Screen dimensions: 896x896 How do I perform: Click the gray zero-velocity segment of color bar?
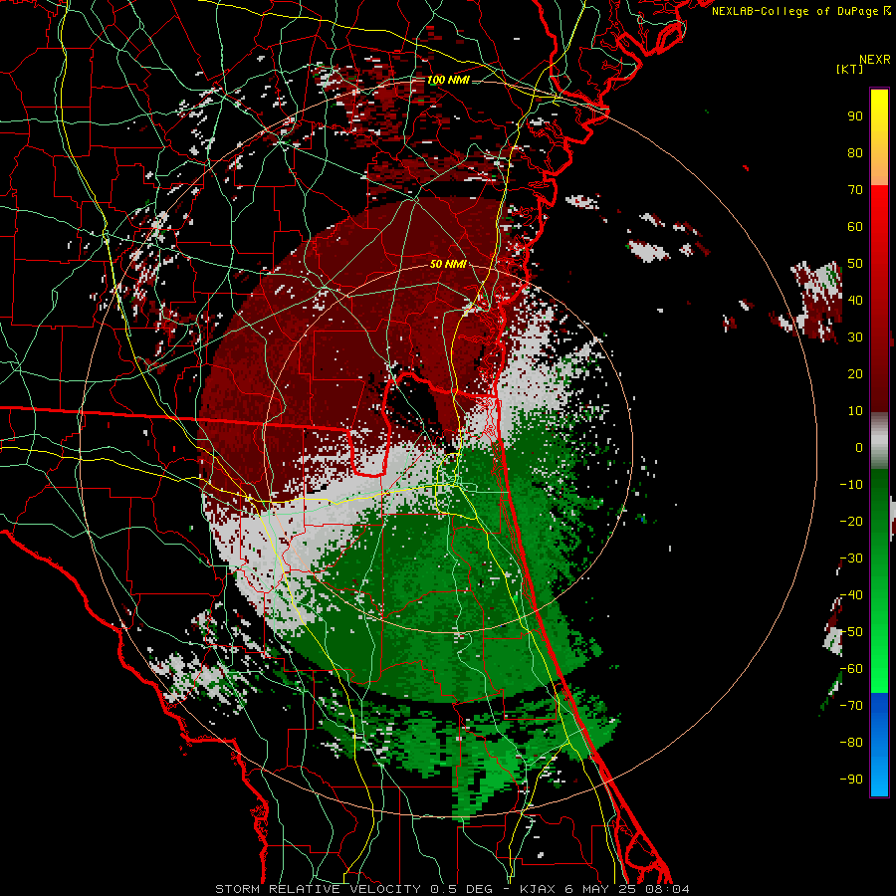[x=879, y=441]
